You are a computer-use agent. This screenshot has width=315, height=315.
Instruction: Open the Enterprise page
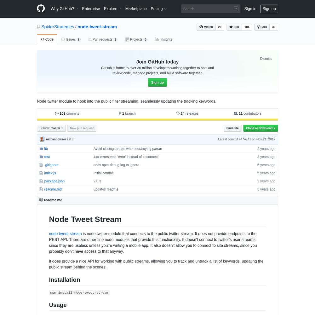pyautogui.click(x=91, y=9)
